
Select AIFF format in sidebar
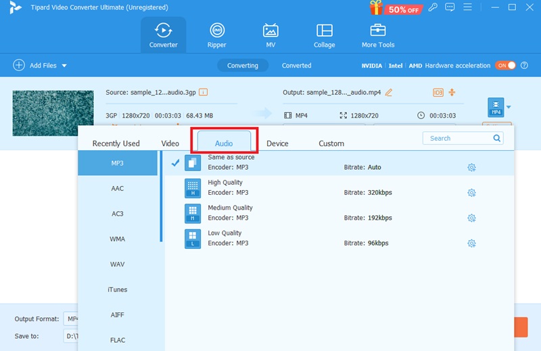(118, 314)
